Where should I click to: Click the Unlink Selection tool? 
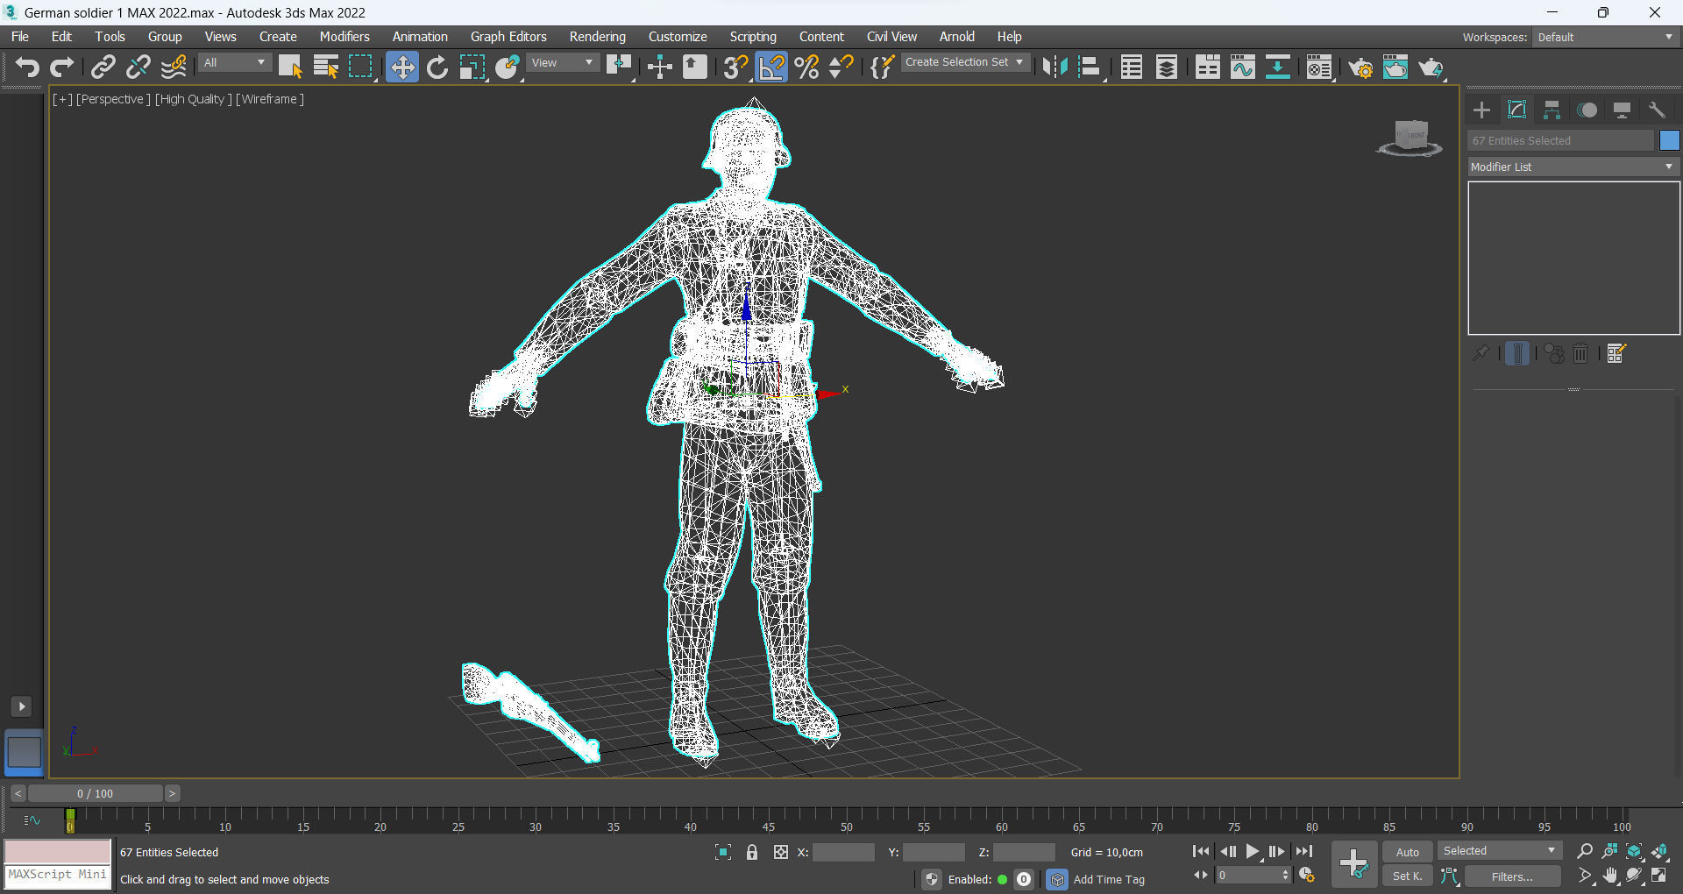[x=138, y=67]
